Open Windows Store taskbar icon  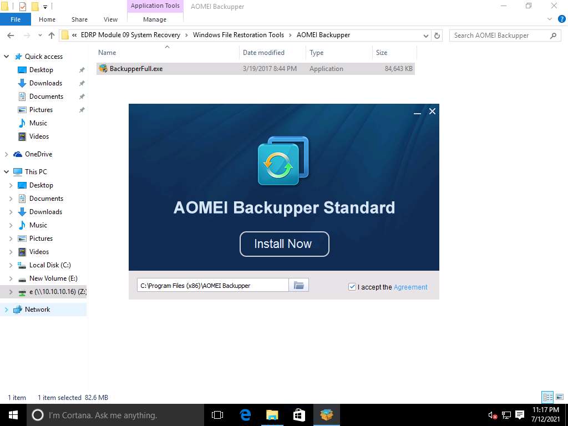point(299,415)
